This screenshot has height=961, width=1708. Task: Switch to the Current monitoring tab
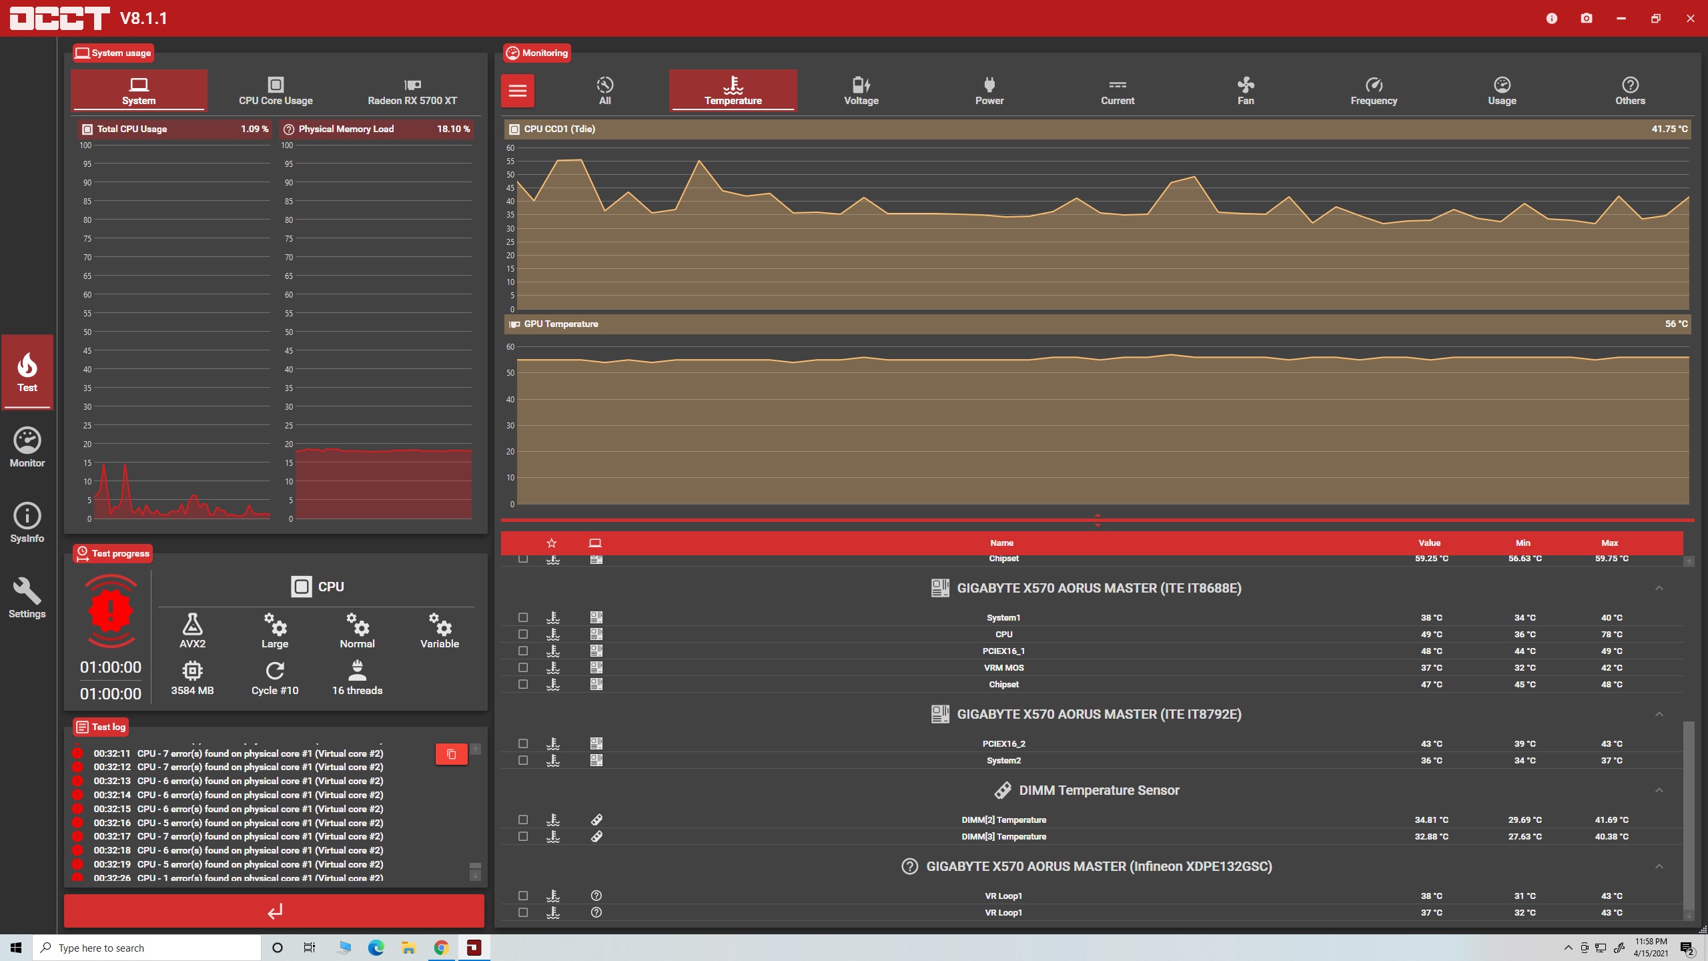coord(1118,91)
